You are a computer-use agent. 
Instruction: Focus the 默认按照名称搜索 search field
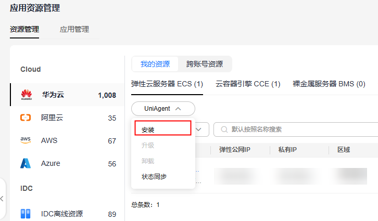point(296,129)
